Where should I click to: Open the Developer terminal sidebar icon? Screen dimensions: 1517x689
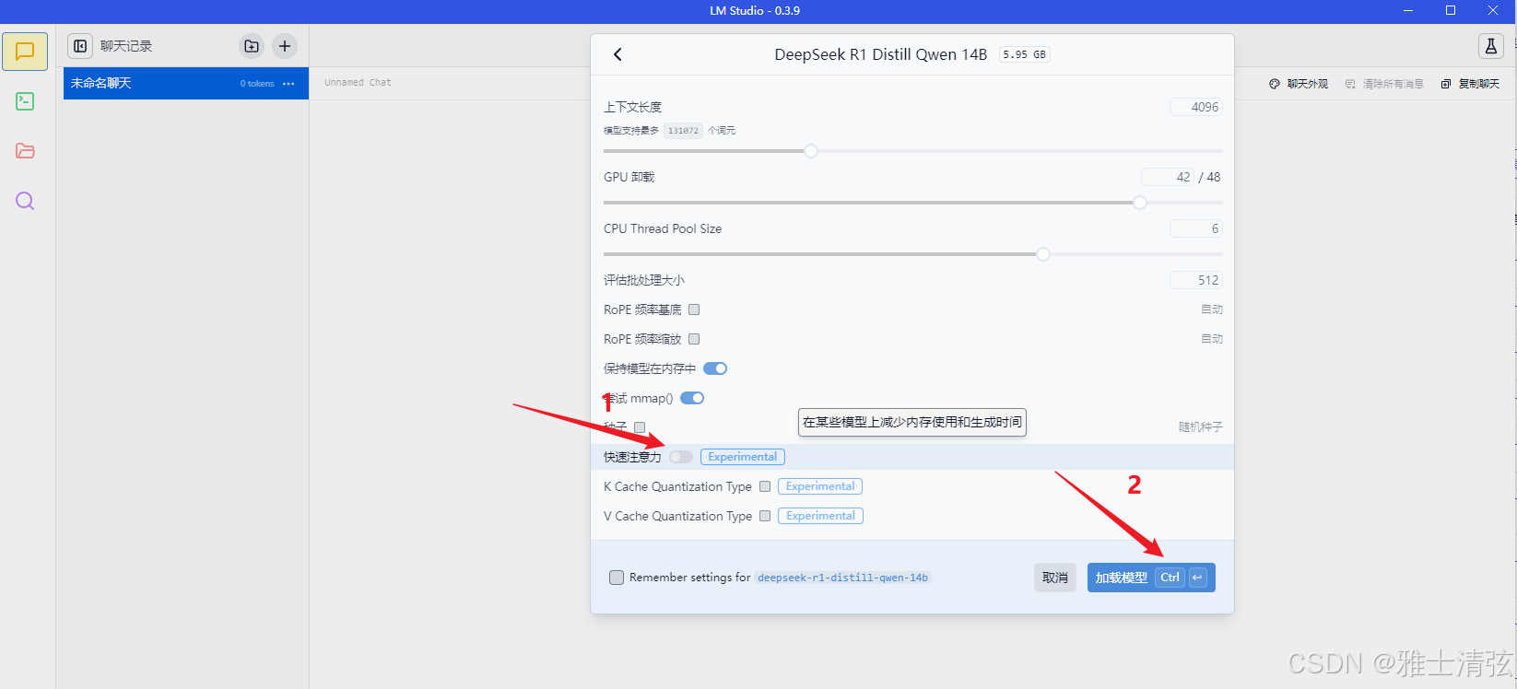25,101
